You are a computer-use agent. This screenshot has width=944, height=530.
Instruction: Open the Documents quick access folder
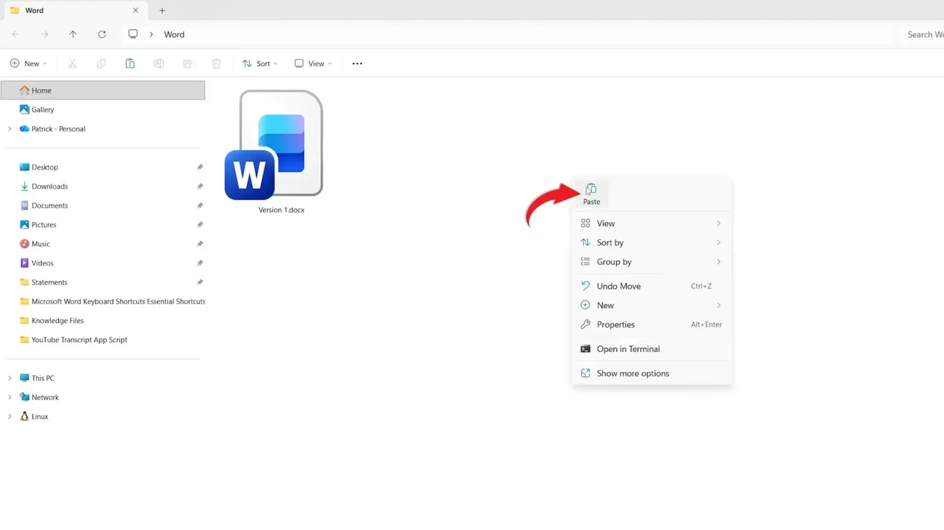coord(103,205)
